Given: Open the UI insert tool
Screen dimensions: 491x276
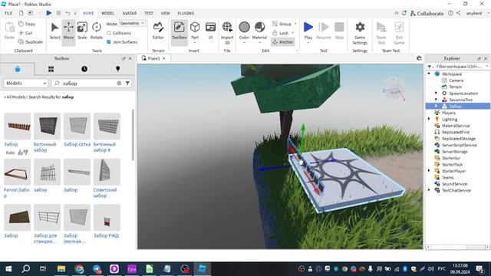Looking at the screenshot, I should pos(210,31).
